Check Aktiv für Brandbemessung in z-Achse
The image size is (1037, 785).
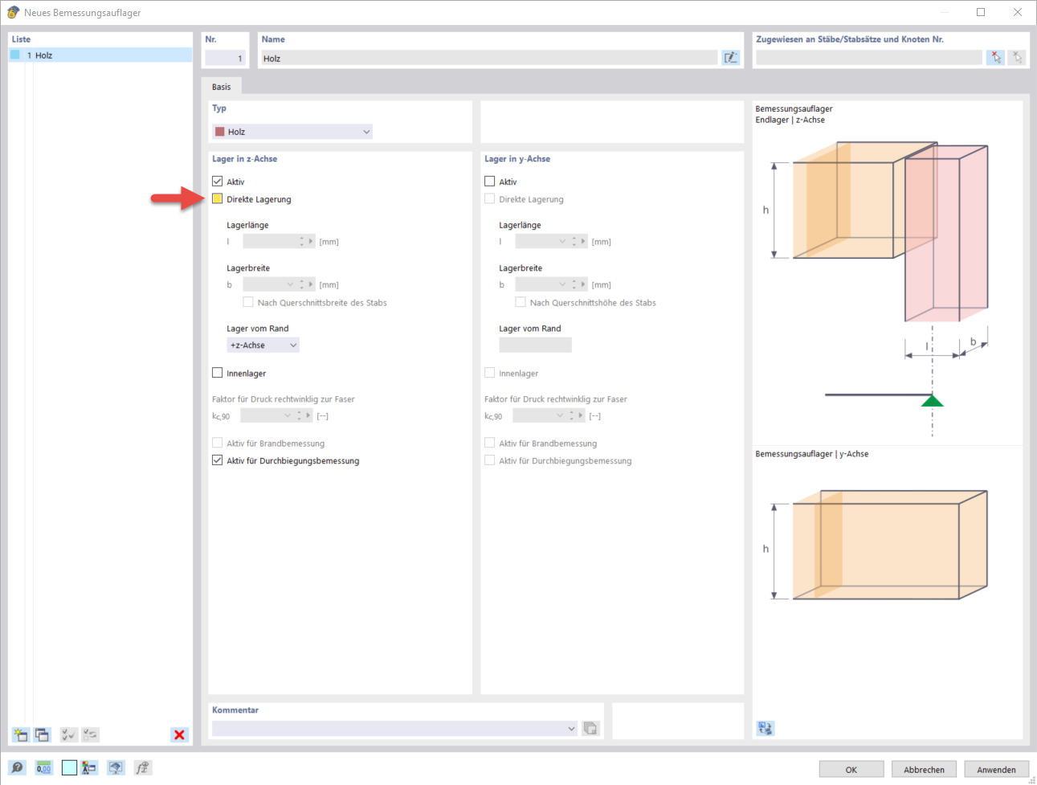[x=217, y=443]
